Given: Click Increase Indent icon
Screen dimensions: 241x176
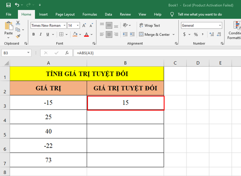Looking at the screenshot, I should 132,34.
